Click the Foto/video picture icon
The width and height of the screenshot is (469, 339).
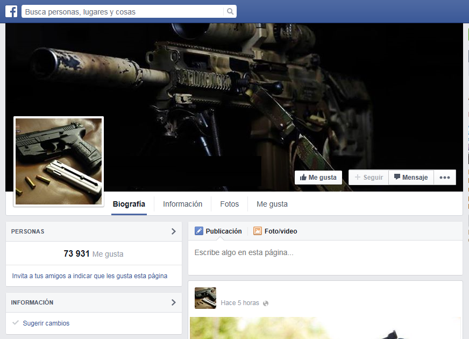click(258, 231)
